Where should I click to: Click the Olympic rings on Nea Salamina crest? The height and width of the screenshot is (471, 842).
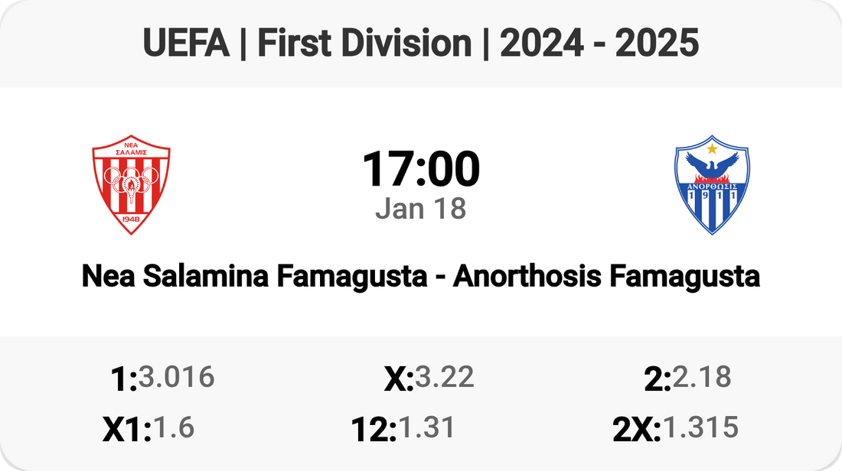tap(131, 178)
